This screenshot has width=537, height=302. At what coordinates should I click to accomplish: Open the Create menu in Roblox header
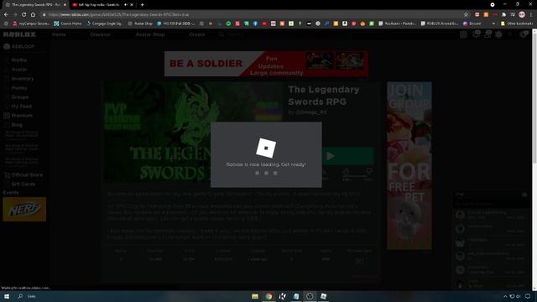197,34
